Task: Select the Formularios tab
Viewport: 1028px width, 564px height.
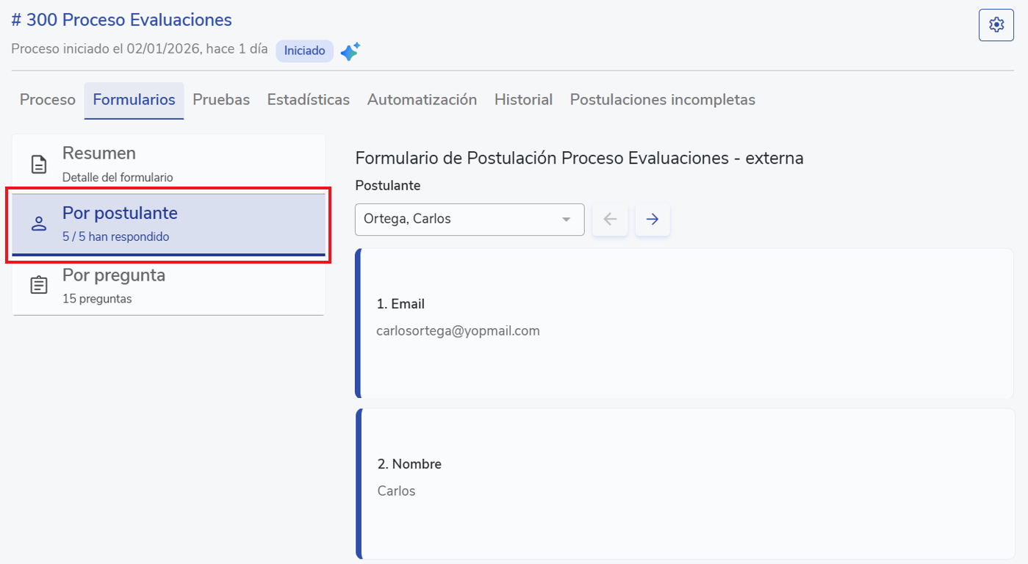Action: pyautogui.click(x=134, y=100)
